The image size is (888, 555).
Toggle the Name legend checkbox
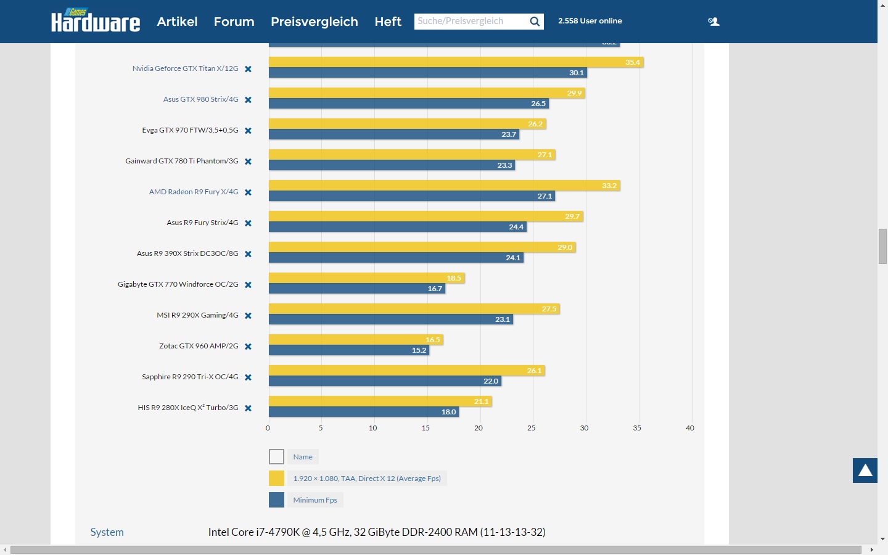pyautogui.click(x=276, y=457)
